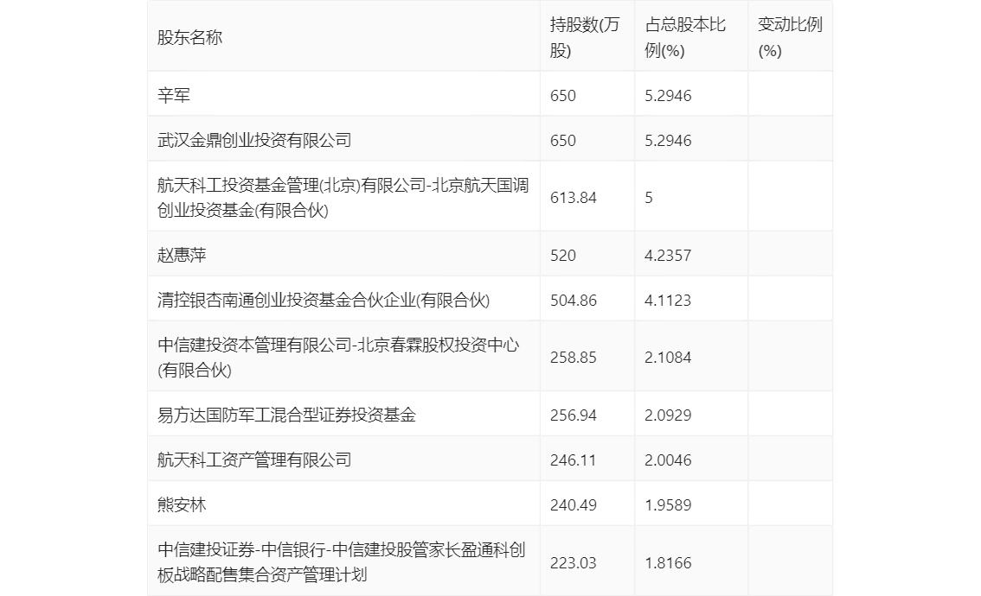Select the 520 shares value
The image size is (981, 596).
563,256
